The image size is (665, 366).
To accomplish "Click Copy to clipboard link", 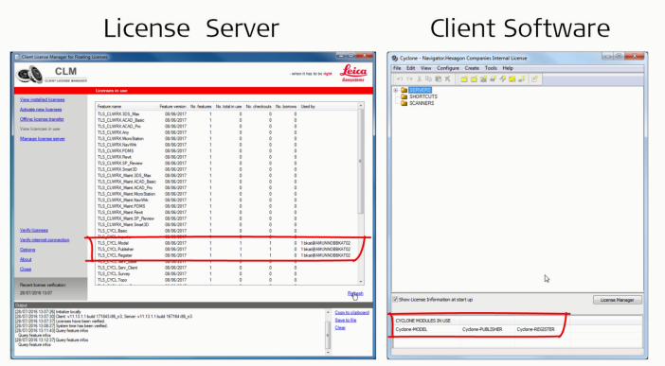I will pos(351,313).
